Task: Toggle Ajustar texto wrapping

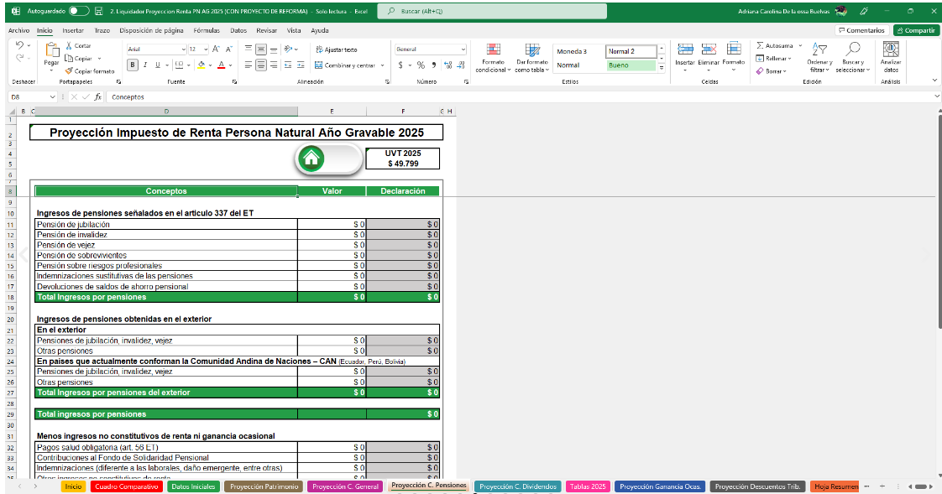Action: click(336, 49)
